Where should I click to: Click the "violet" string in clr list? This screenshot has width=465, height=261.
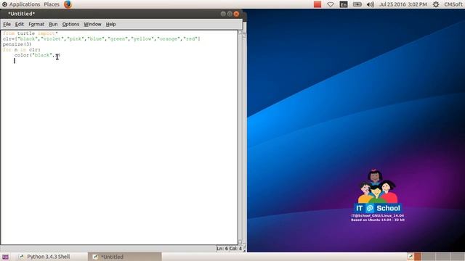pyautogui.click(x=52, y=38)
